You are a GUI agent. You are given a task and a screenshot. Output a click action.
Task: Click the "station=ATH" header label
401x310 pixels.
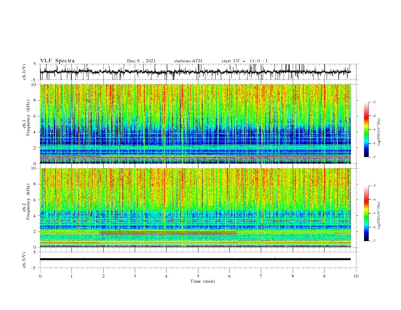tap(188, 61)
